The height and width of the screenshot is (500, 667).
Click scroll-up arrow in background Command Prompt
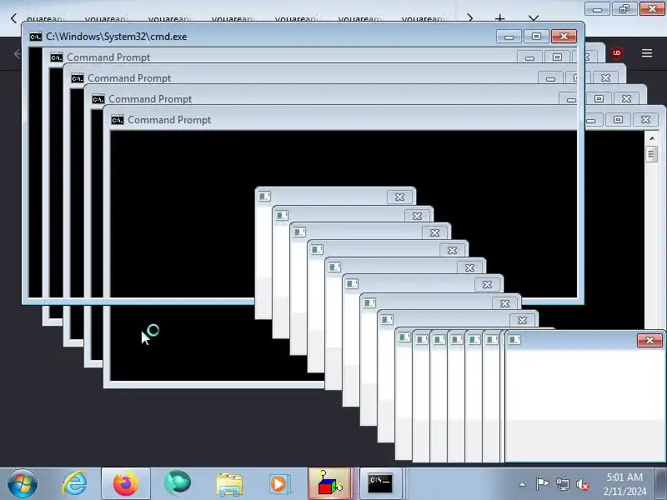point(652,138)
